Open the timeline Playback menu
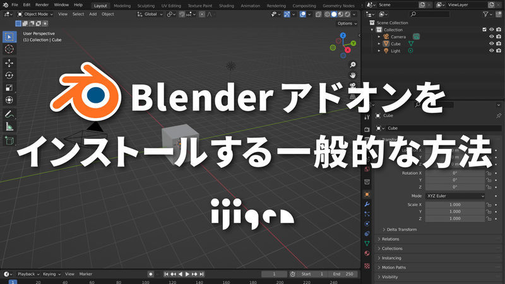Screen dimensions: 505x284 click(x=28, y=274)
